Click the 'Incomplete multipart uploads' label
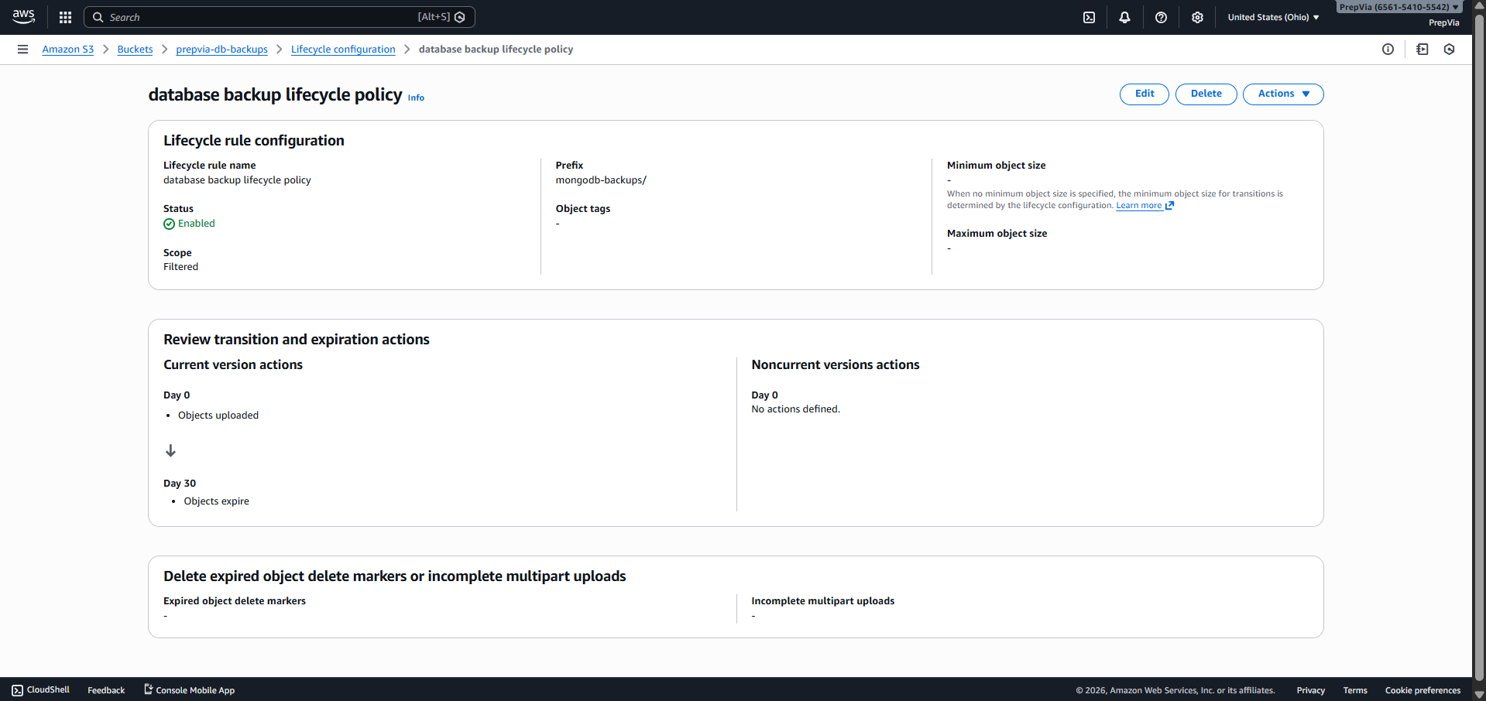This screenshot has height=701, width=1486. tap(822, 601)
